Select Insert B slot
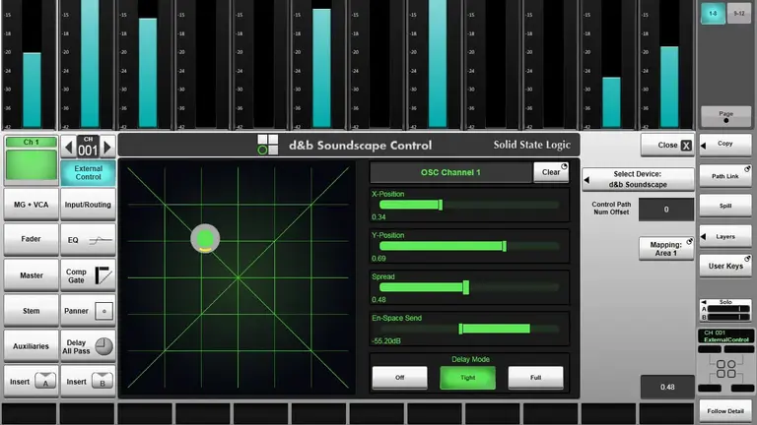This screenshot has width=757, height=425. (89, 382)
